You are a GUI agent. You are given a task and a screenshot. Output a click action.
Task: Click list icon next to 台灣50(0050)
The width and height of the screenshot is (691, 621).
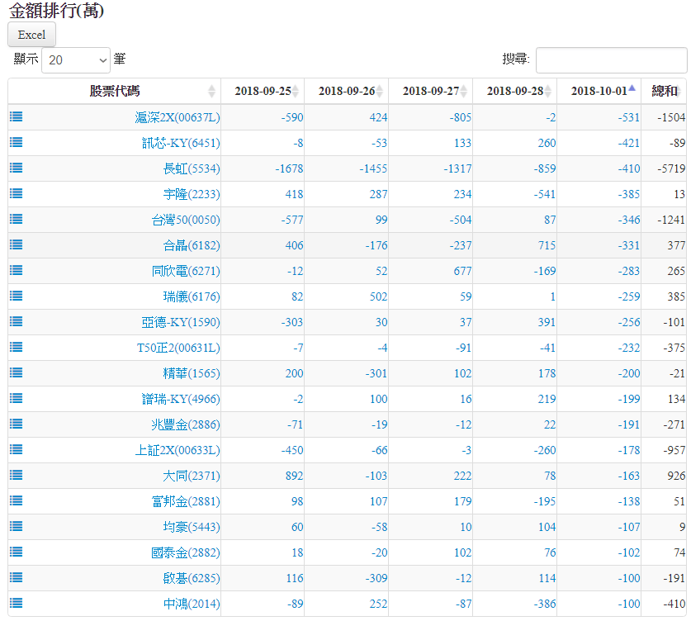[x=16, y=219]
